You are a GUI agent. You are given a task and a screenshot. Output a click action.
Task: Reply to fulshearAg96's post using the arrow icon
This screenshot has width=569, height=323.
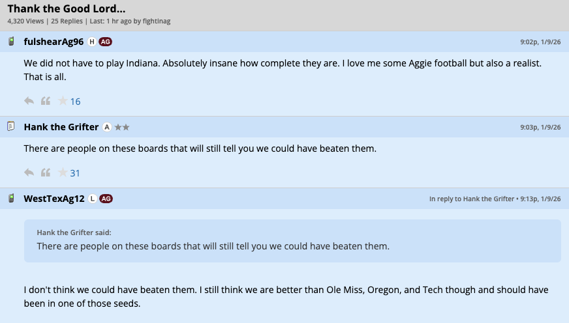coord(29,101)
